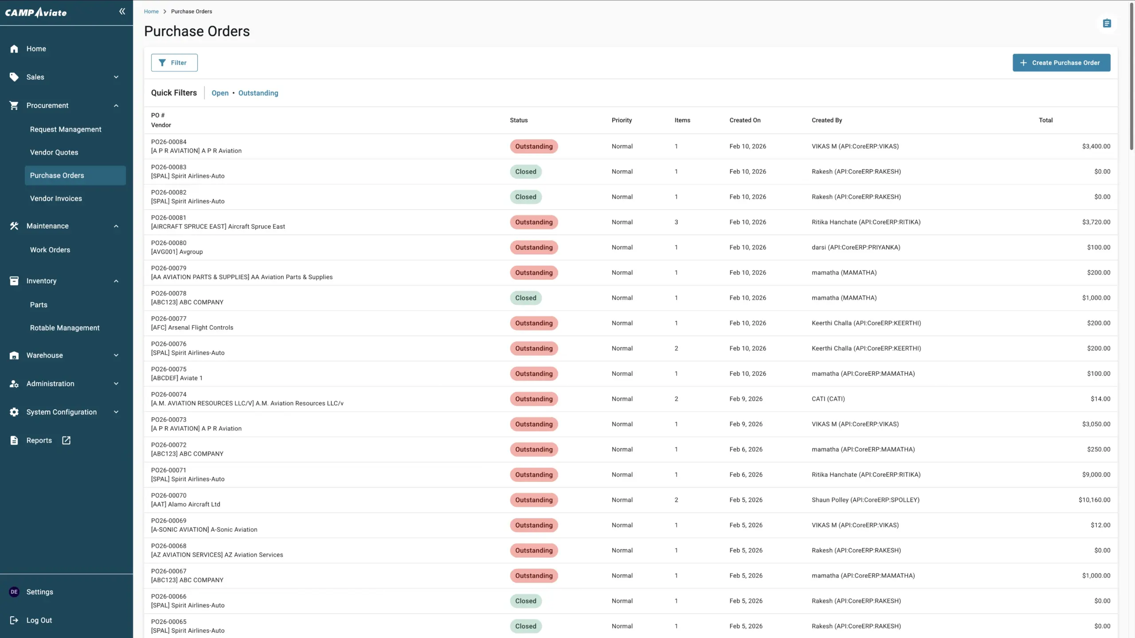
Task: Open the Filter button panel
Action: [x=174, y=62]
